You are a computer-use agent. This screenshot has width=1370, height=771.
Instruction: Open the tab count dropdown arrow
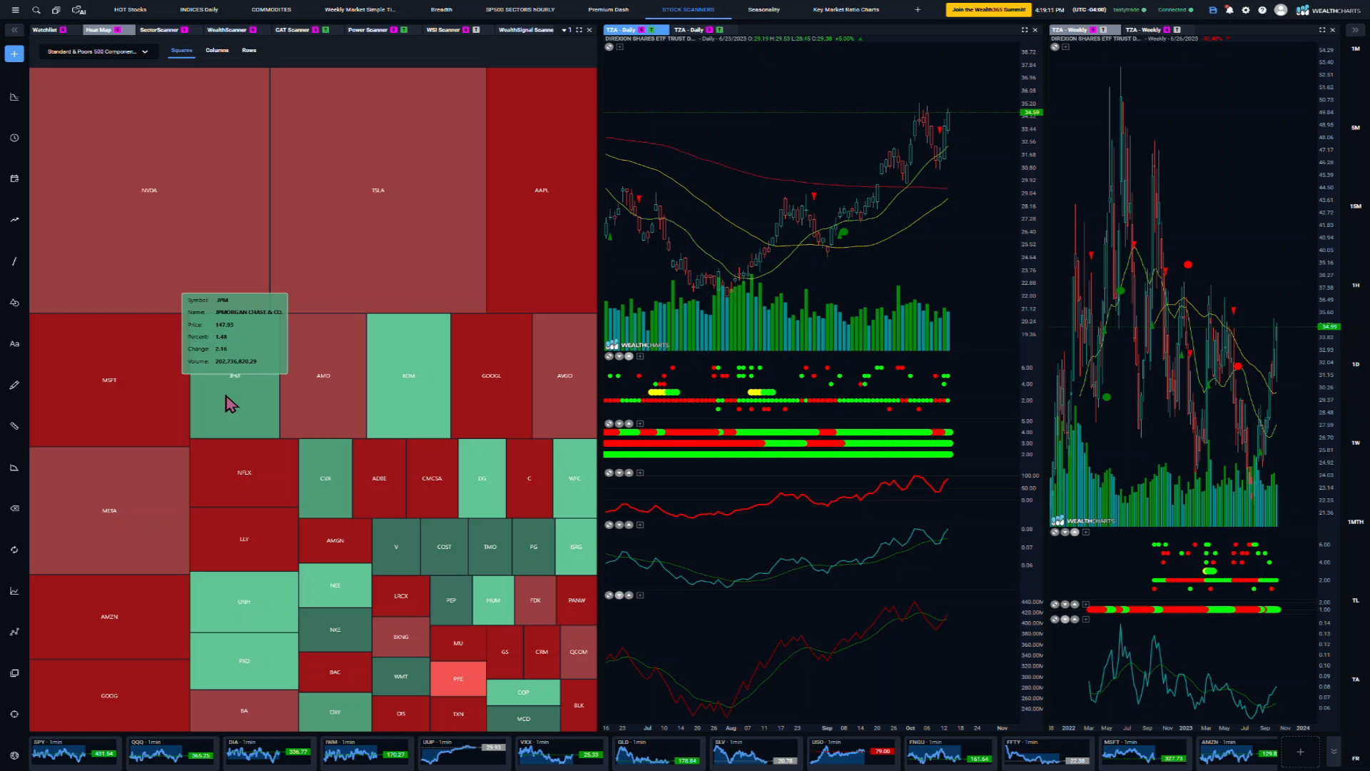[564, 30]
